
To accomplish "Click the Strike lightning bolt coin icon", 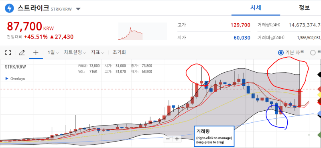I will [x=9, y=8].
